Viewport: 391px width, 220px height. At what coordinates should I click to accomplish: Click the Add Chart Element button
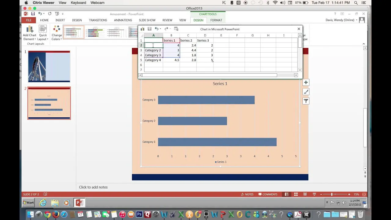[x=30, y=33]
